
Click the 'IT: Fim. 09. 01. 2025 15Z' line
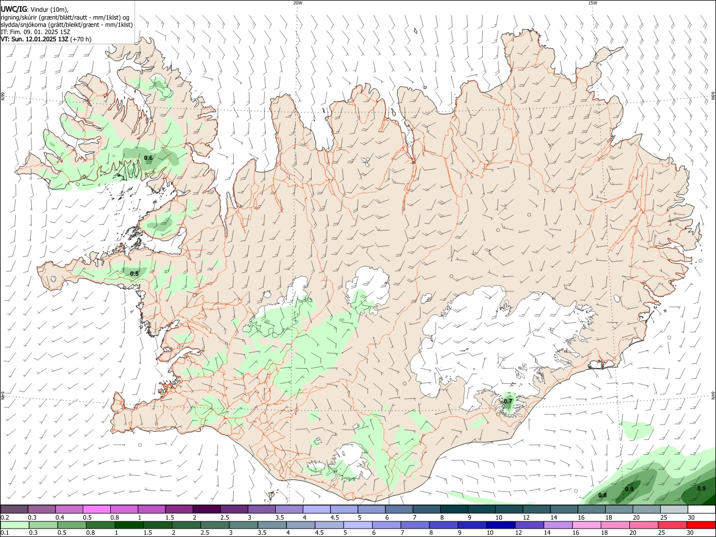(35, 32)
